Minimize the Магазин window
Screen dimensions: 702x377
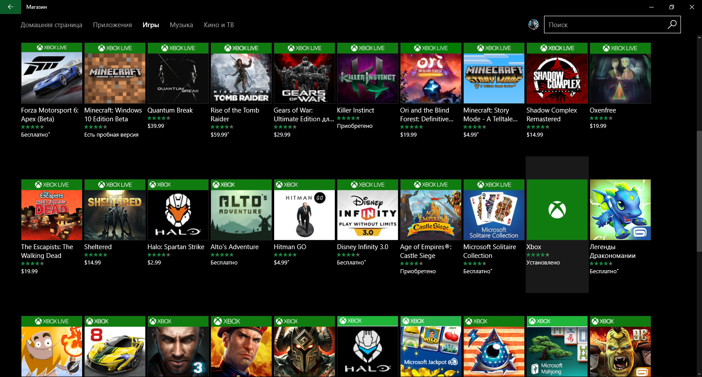(652, 7)
